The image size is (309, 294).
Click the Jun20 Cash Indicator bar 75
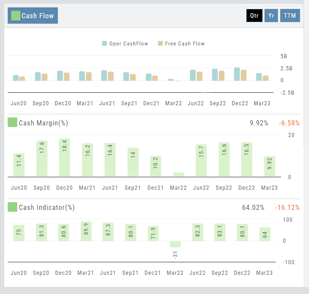(x=19, y=233)
